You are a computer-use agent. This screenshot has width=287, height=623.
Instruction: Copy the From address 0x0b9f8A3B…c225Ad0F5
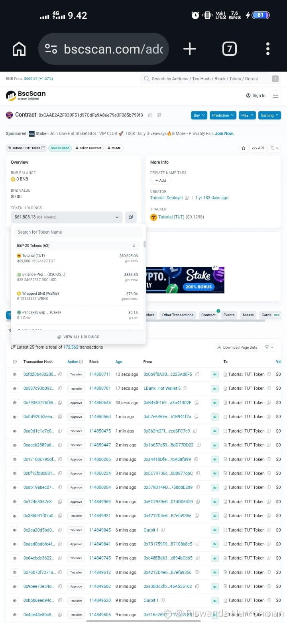(197, 375)
